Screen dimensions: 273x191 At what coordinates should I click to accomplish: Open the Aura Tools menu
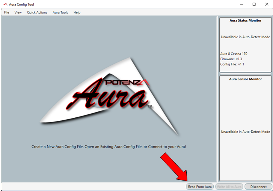click(x=60, y=12)
